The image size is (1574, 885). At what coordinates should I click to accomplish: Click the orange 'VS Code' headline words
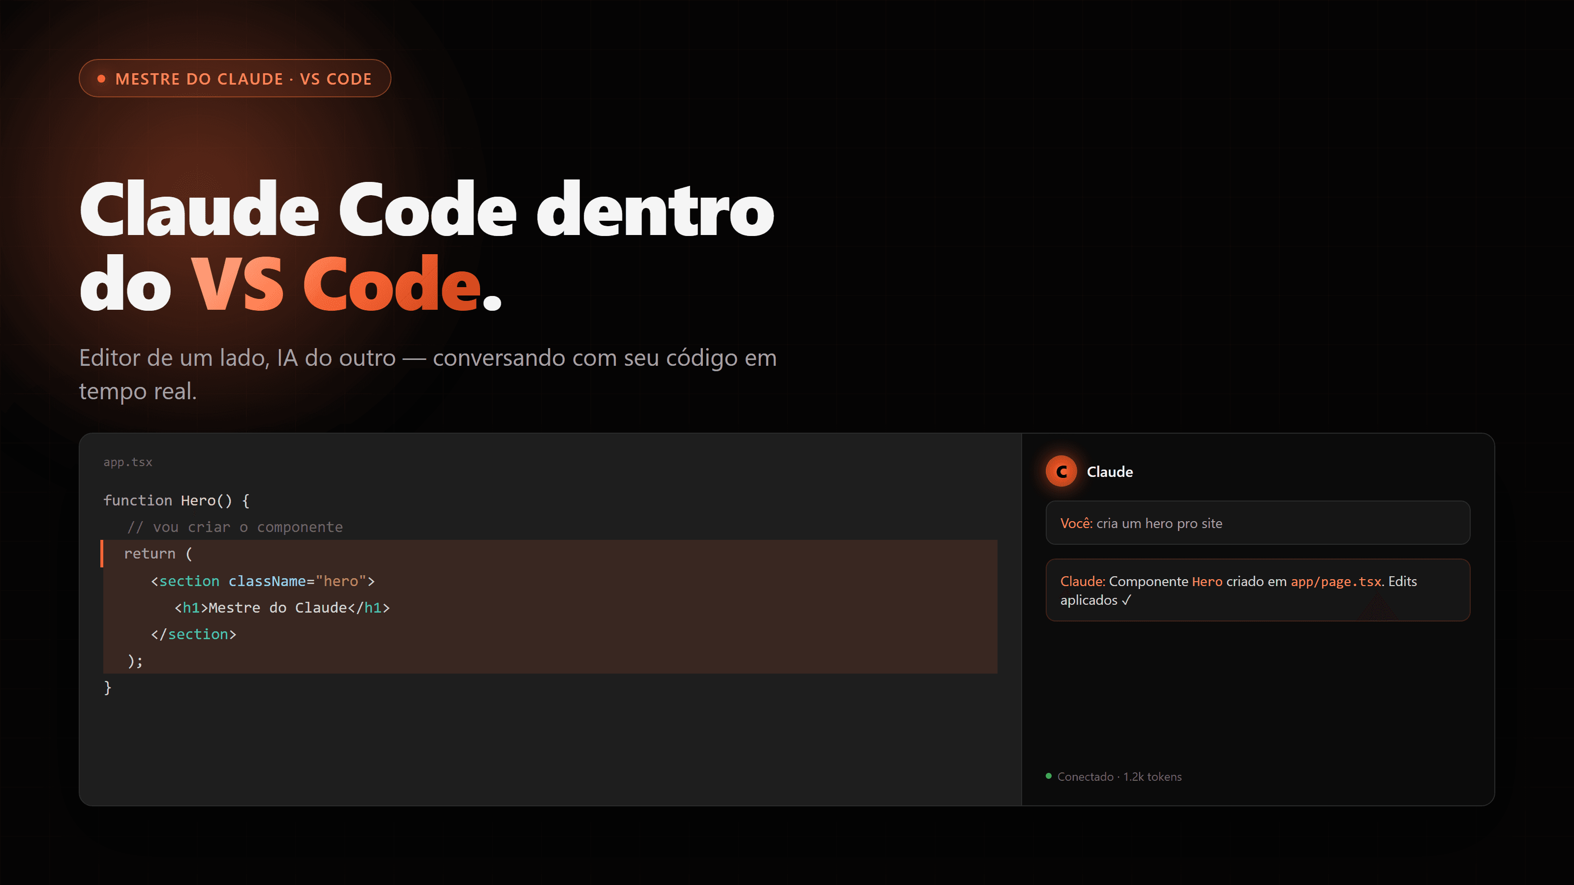(335, 284)
